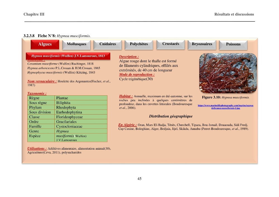
Task: Open the Polychètes tab
Action: pos(139,44)
